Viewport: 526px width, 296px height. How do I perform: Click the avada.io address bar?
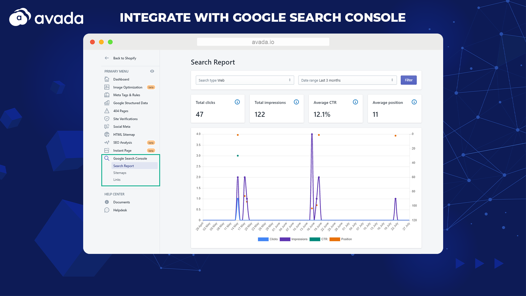coord(263,42)
